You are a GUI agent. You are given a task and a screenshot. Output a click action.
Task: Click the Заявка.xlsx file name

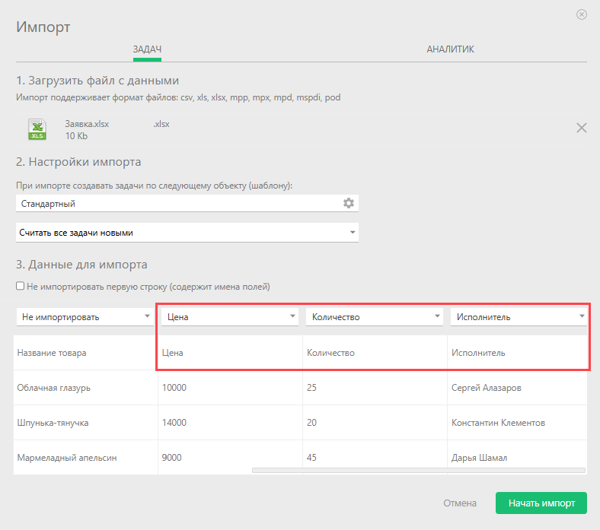pyautogui.click(x=87, y=124)
